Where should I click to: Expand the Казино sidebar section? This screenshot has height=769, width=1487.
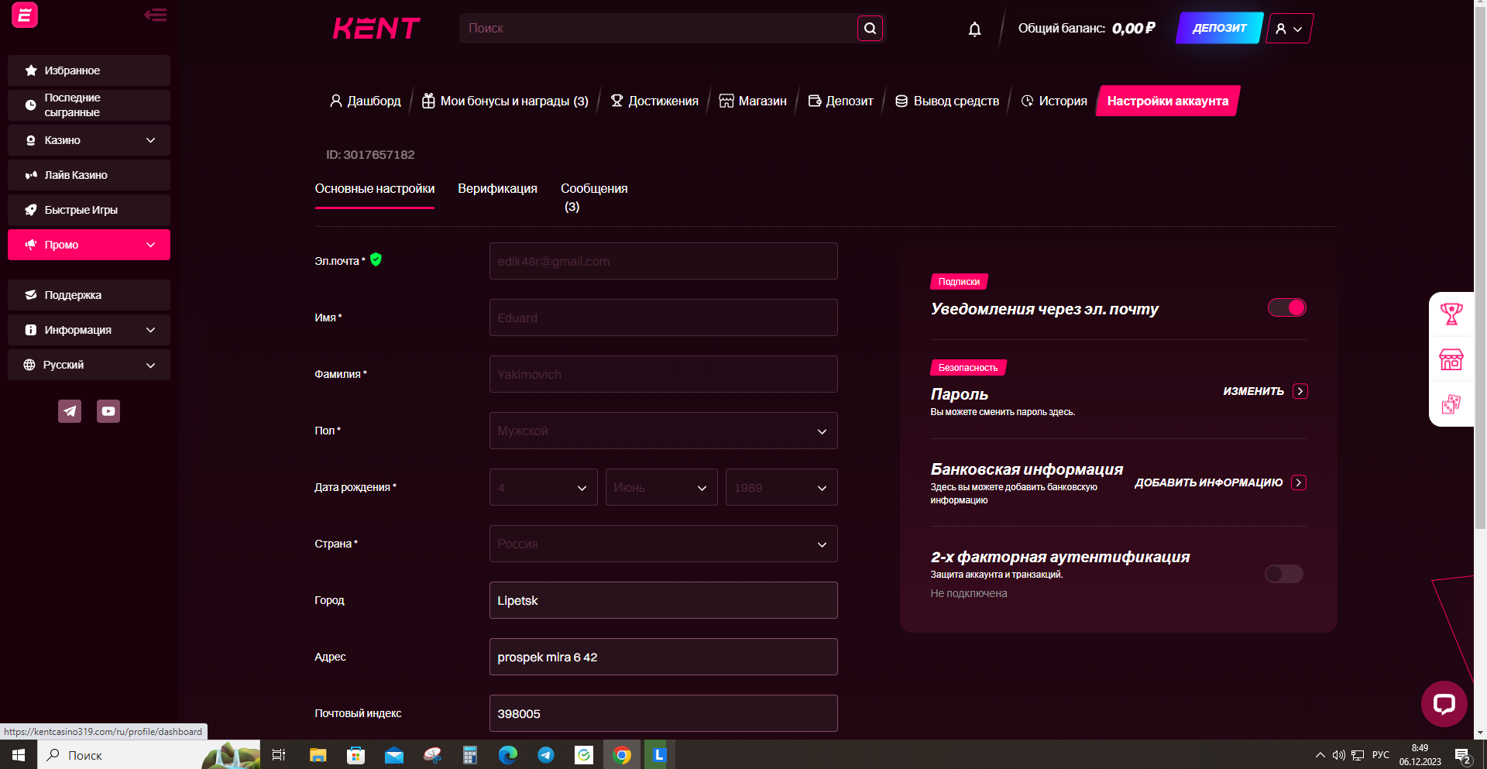pyautogui.click(x=89, y=140)
